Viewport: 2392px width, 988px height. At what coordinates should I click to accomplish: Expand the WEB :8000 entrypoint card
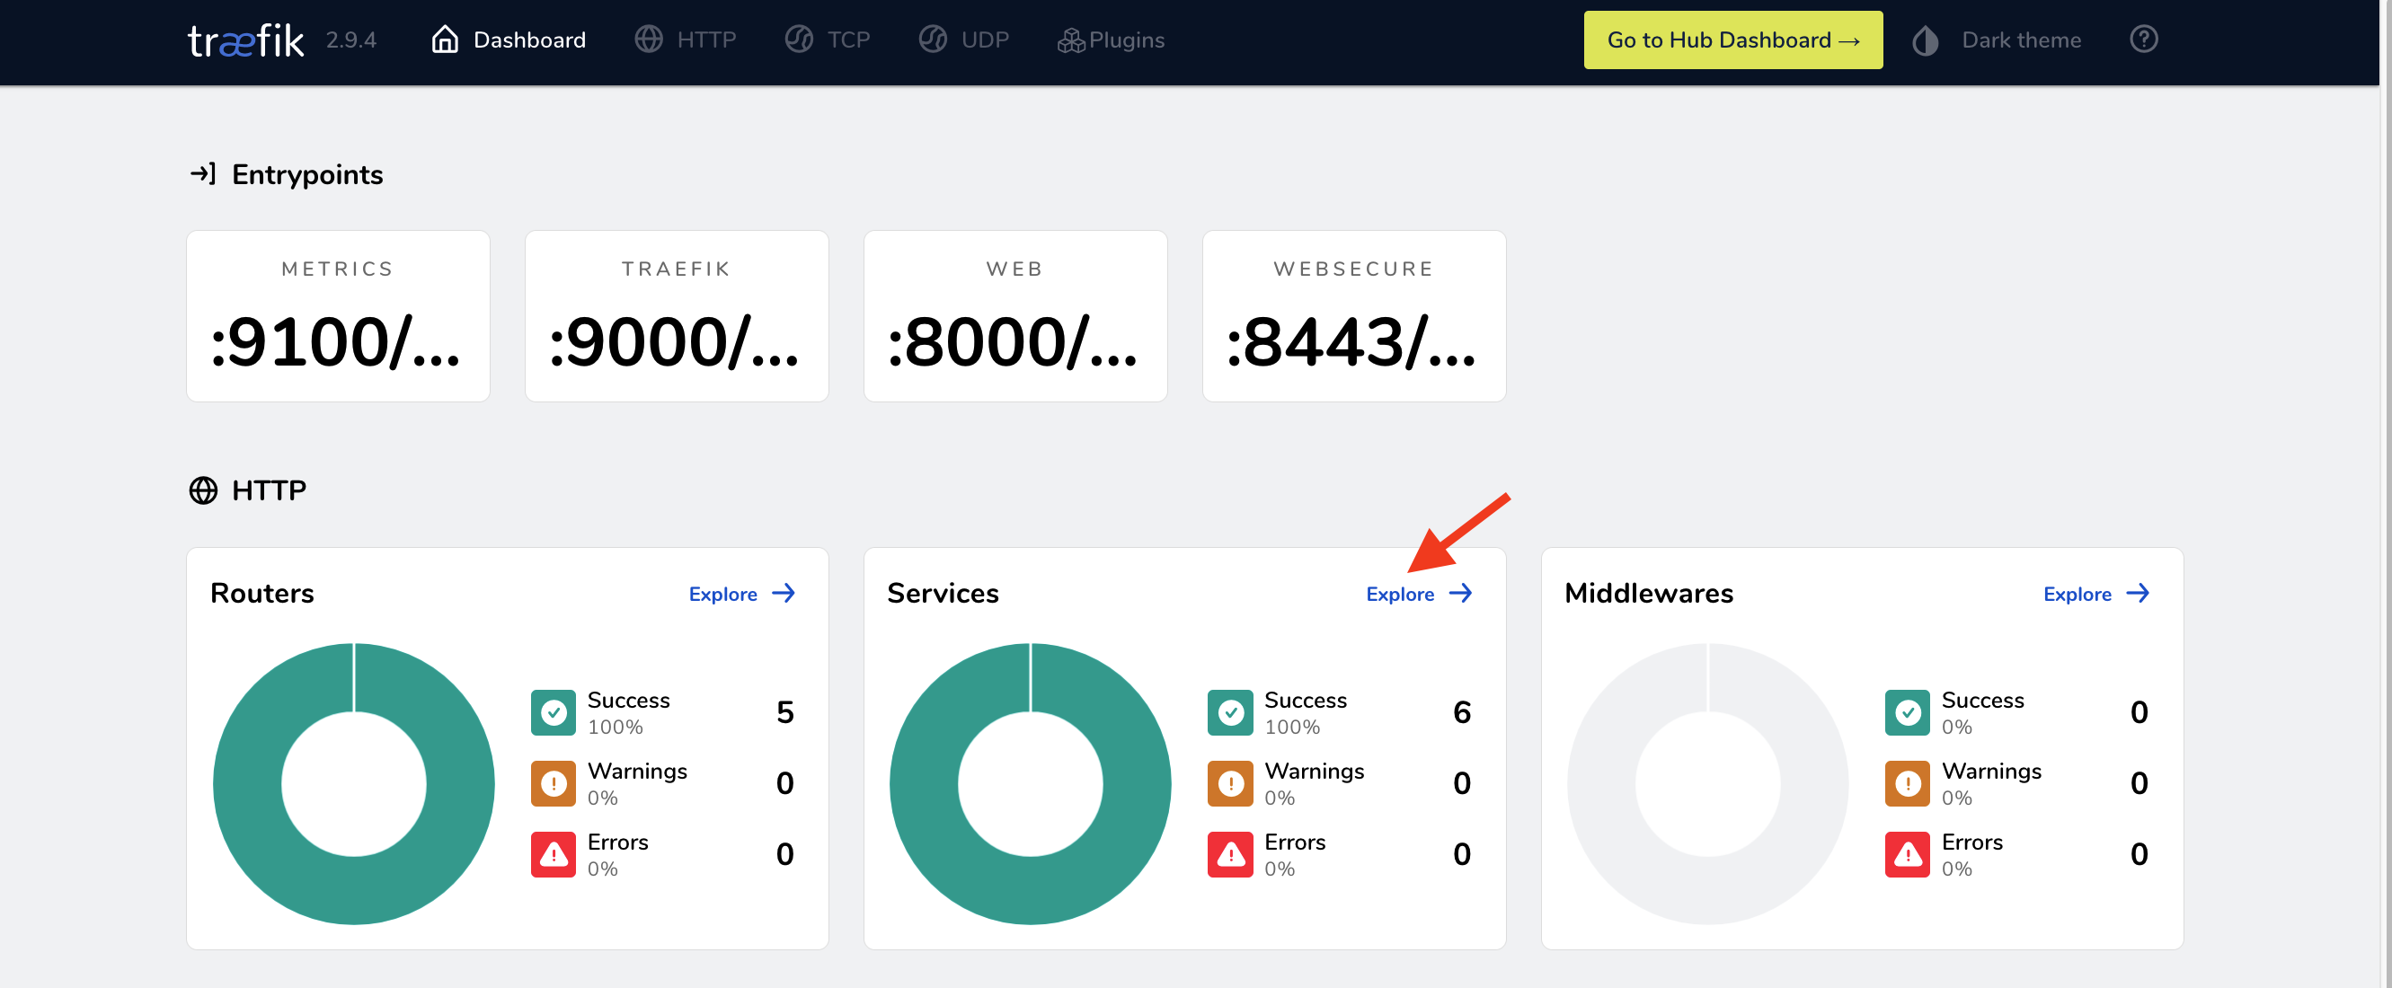pyautogui.click(x=1014, y=316)
